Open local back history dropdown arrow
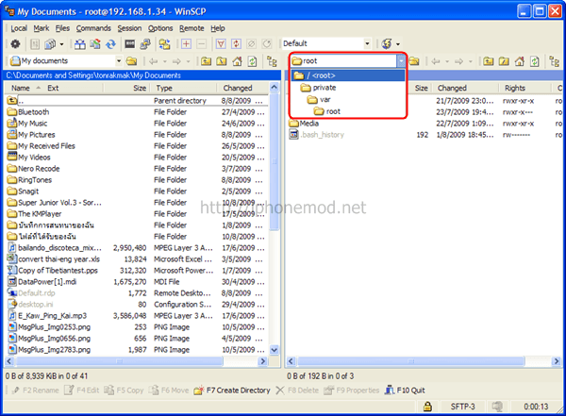Image resolution: width=566 pixels, height=416 pixels. click(165, 61)
